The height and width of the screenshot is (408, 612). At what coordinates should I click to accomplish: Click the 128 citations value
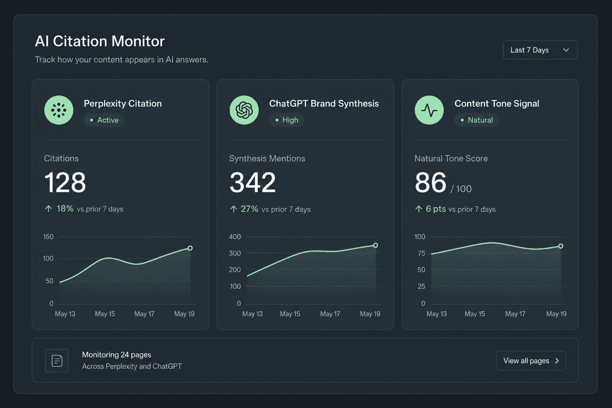65,183
